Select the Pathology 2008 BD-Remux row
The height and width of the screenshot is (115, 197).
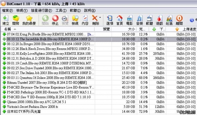99,92
